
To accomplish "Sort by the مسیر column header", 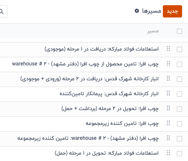I will coord(152,31).
